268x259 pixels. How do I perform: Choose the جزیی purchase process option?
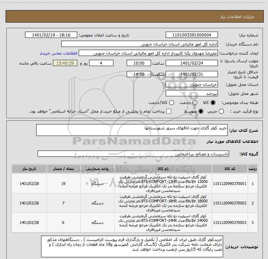[221, 111]
